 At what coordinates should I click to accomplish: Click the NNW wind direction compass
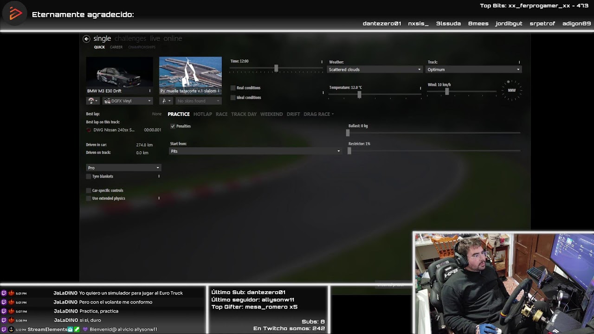[512, 90]
